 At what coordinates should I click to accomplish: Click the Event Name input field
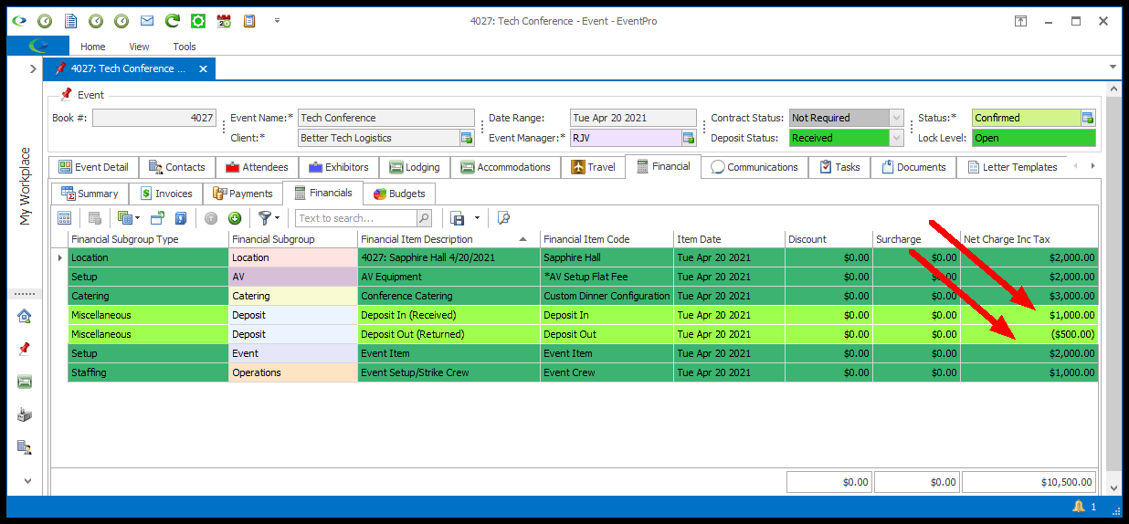386,118
